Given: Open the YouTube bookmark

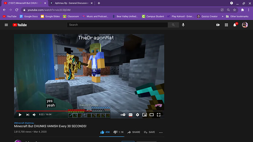Looking at the screenshot, I should (x=10, y=16).
